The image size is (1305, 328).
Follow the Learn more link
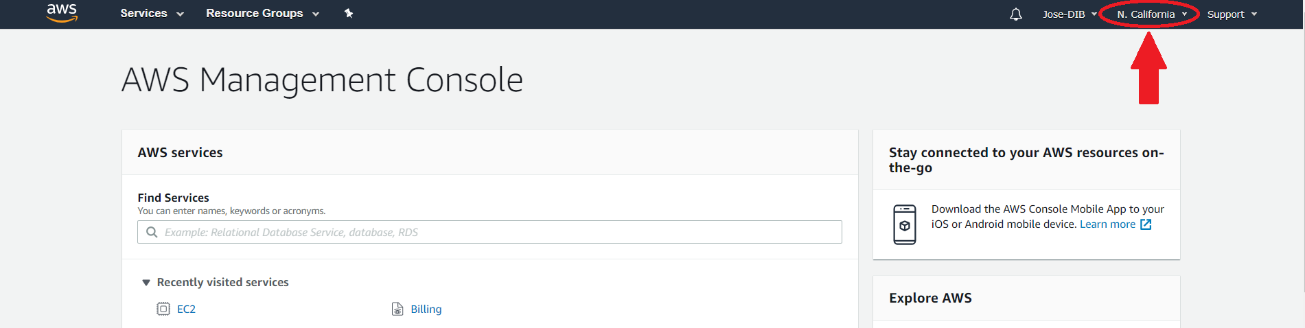pyautogui.click(x=1107, y=224)
